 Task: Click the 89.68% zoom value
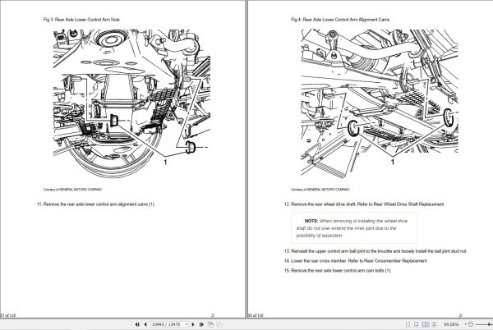click(451, 324)
